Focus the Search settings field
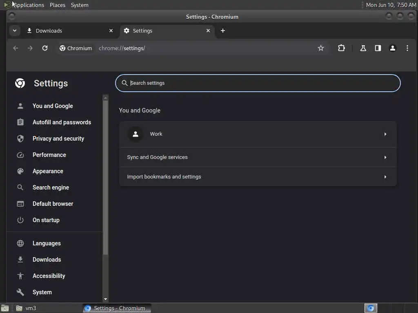Screen dimensions: 418x313 tap(258, 83)
